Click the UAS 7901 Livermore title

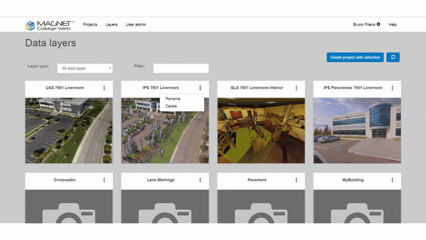[65, 88]
